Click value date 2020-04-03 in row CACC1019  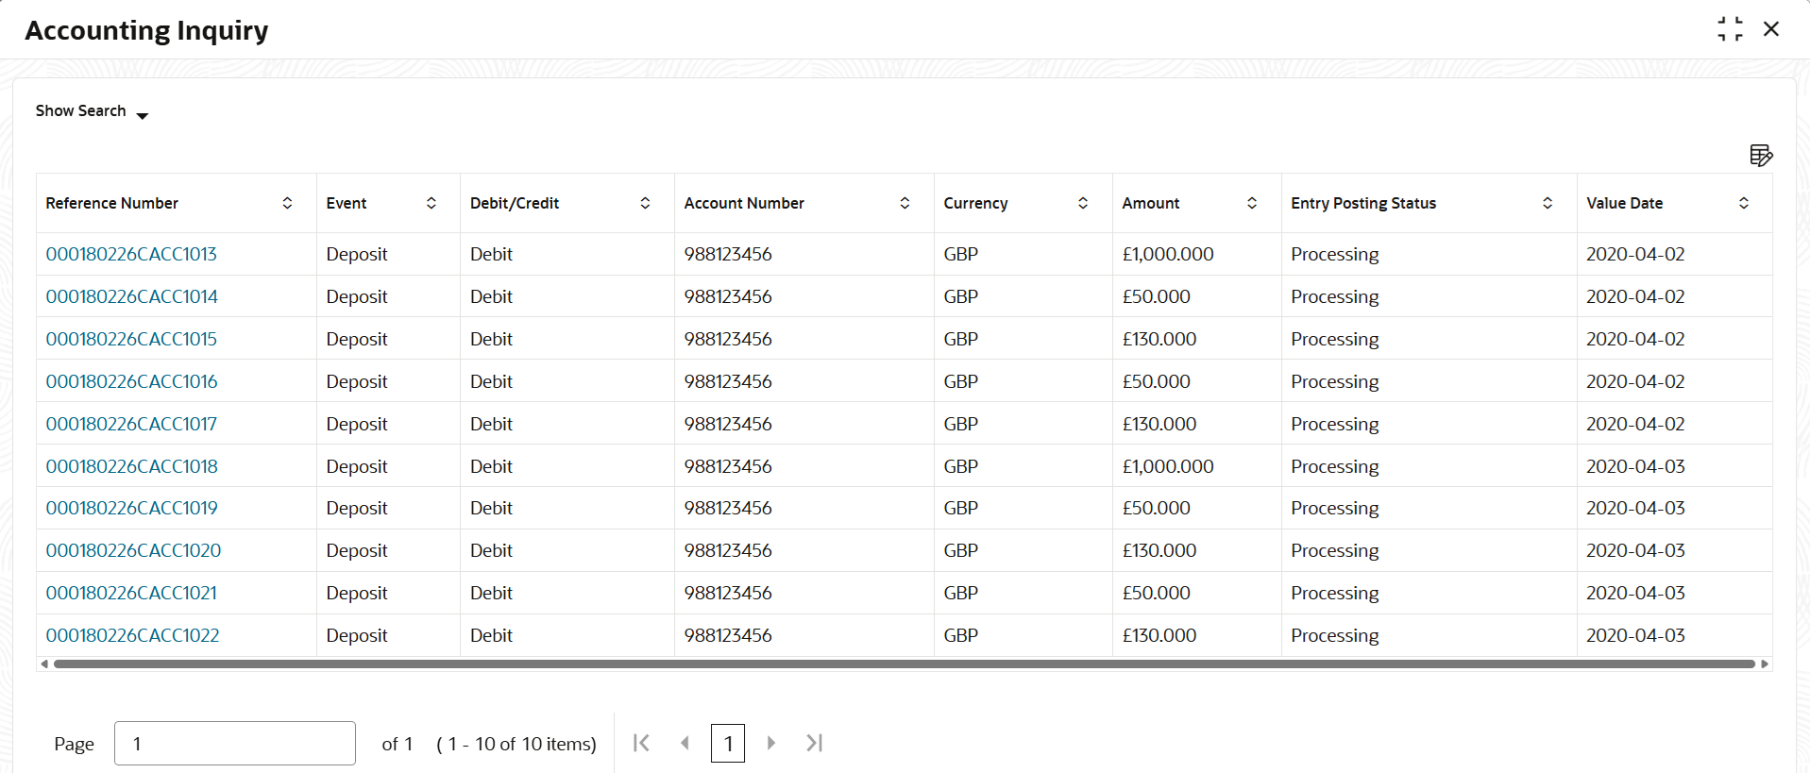click(1635, 508)
